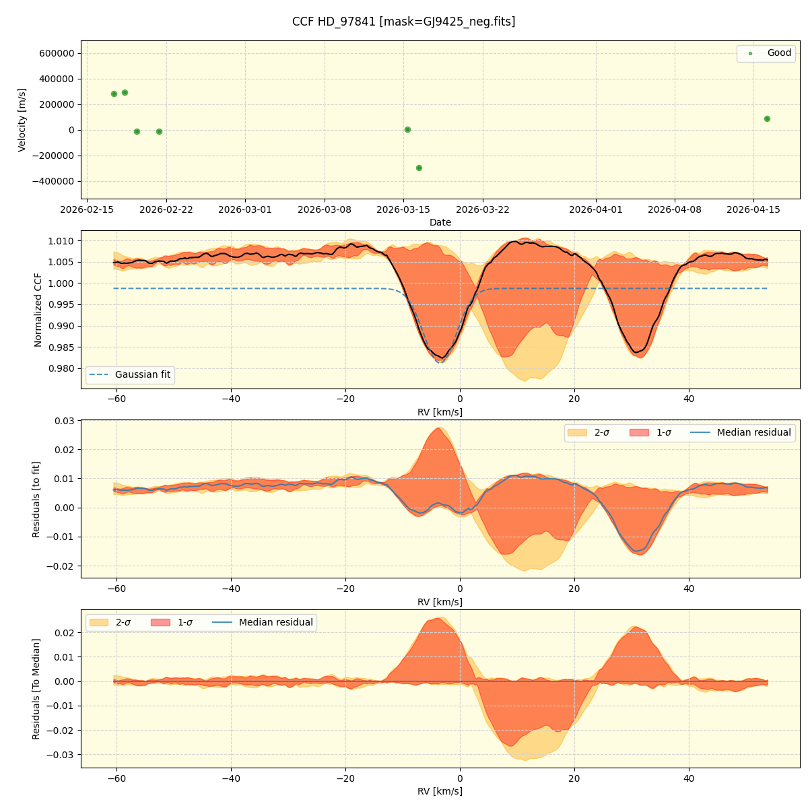The width and height of the screenshot is (808, 808).
Task: Click the 'Velocity [m/s]' y-axis label
Action: (22, 120)
